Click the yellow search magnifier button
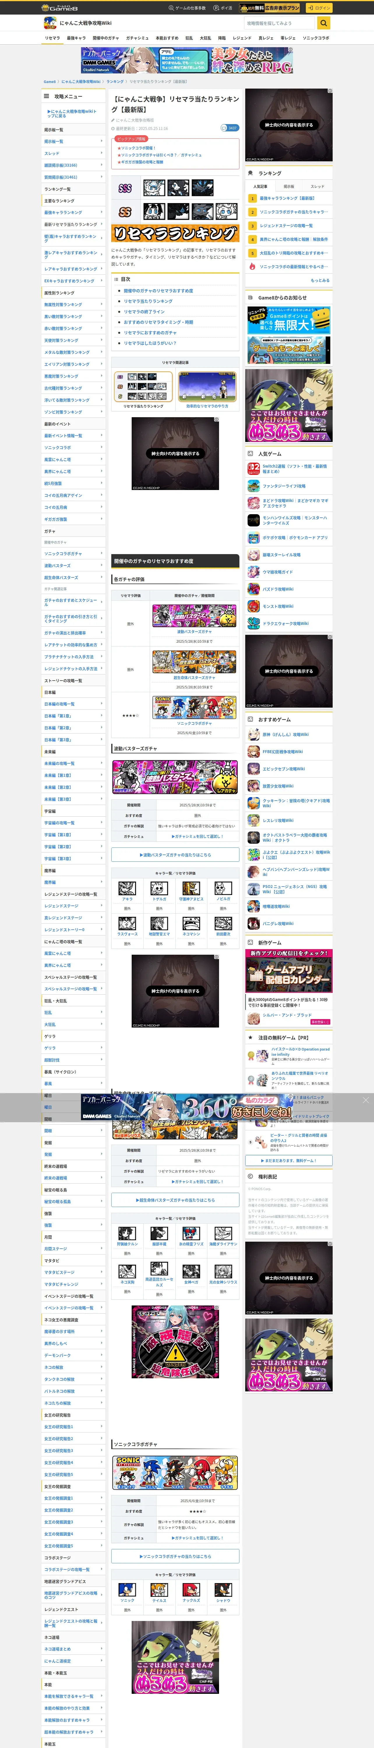This screenshot has width=374, height=1748. [x=324, y=23]
